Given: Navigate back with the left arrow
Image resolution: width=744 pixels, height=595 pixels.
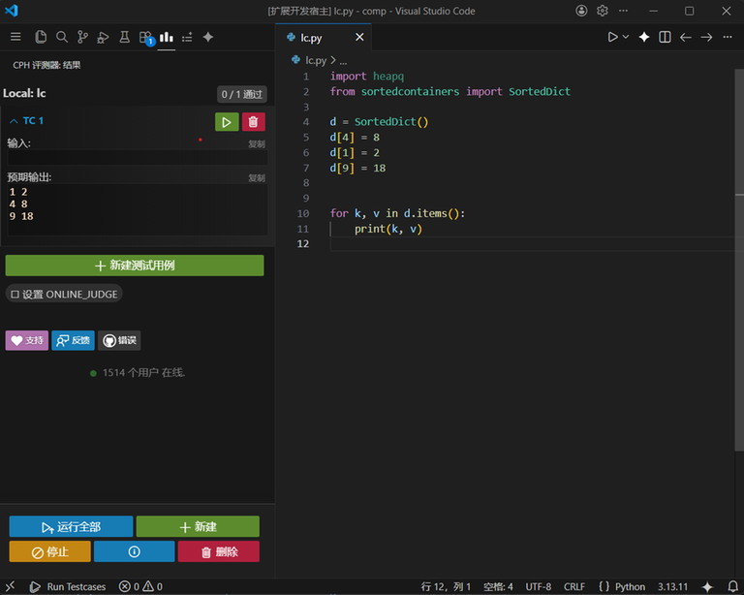Looking at the screenshot, I should 686,37.
